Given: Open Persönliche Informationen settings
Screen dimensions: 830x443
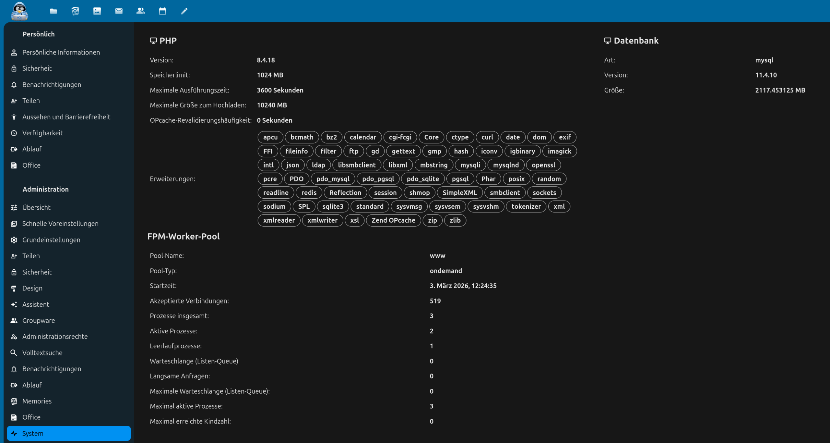Looking at the screenshot, I should click(x=61, y=52).
